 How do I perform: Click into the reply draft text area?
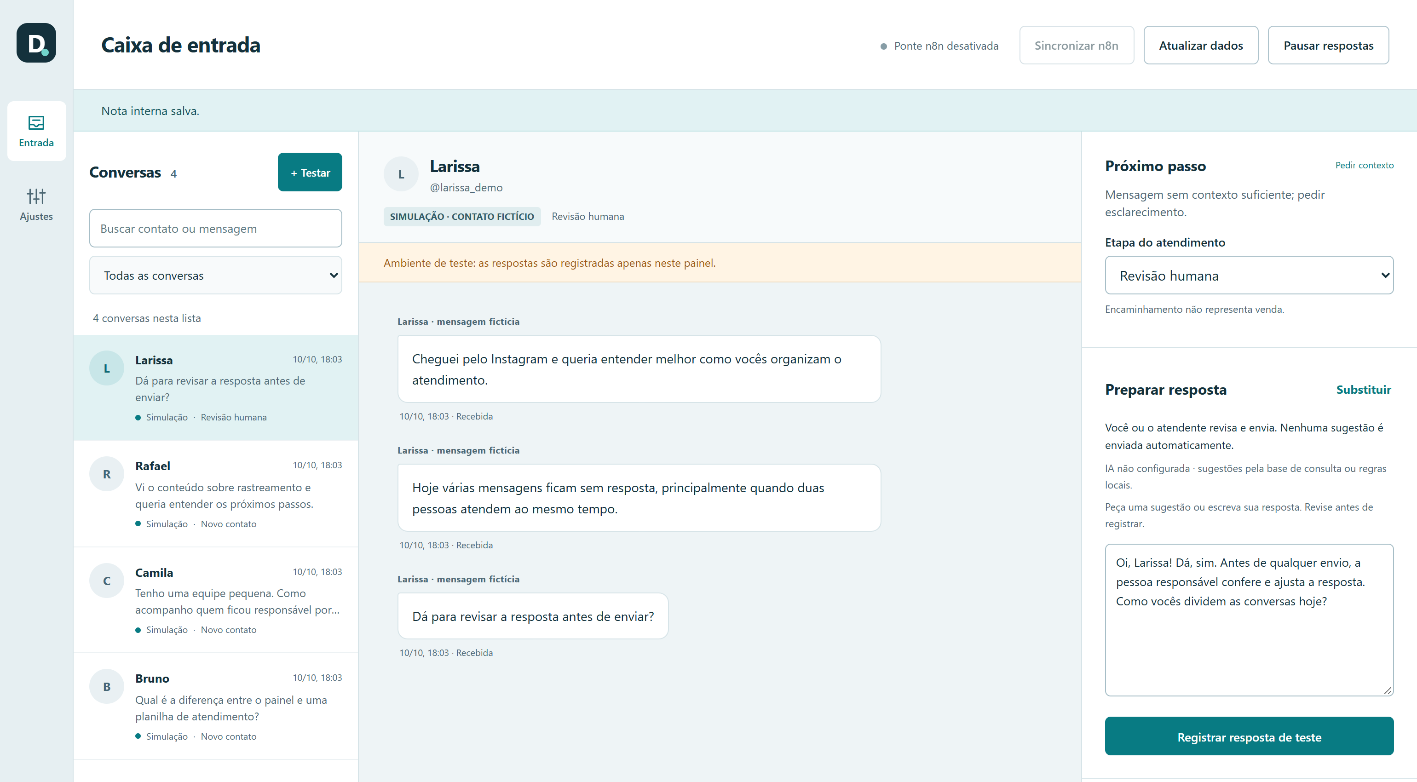tap(1249, 620)
